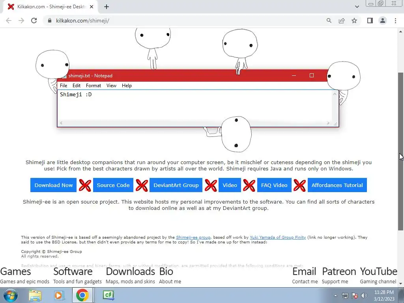Click the address bar URL field
404x303 pixels.
pos(185,21)
